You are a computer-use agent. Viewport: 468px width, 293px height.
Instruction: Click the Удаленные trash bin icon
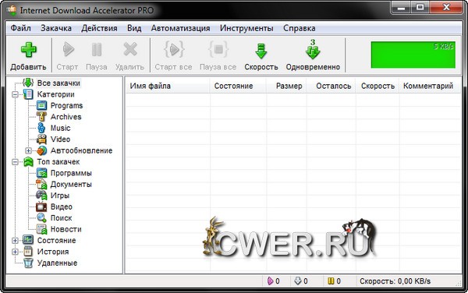[x=28, y=263]
